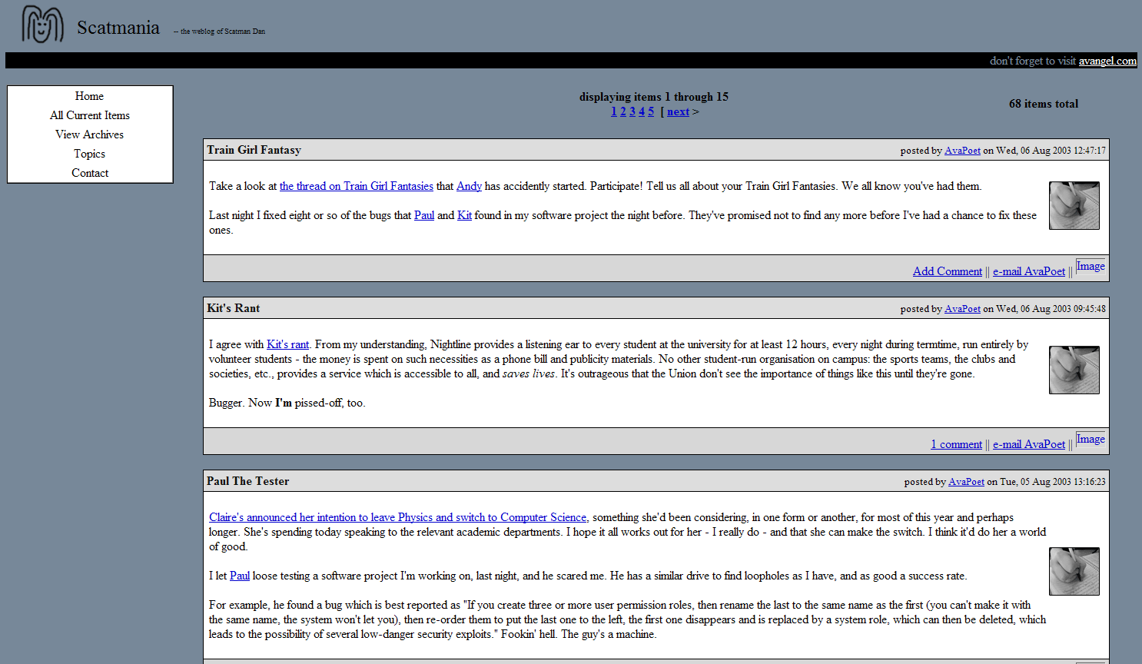Visit the avangel.com link

[1107, 61]
